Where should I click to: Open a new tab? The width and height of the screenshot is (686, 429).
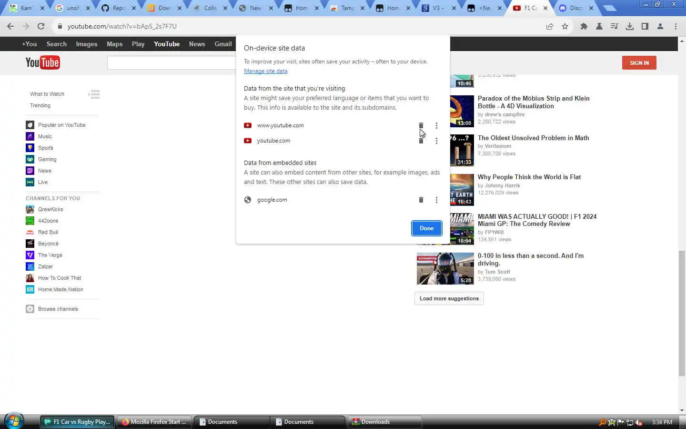[x=610, y=8]
